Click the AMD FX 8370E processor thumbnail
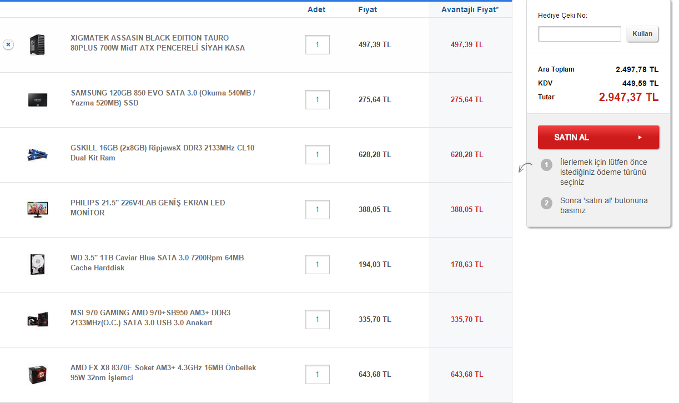The height and width of the screenshot is (403, 679). 38,374
